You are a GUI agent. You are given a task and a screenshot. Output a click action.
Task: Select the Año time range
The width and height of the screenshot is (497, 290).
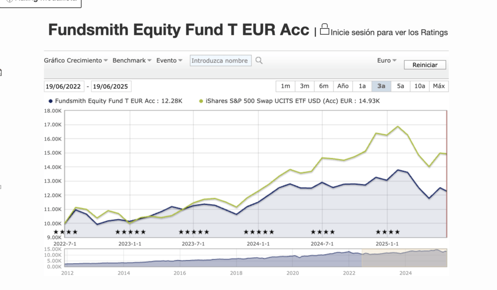(343, 86)
